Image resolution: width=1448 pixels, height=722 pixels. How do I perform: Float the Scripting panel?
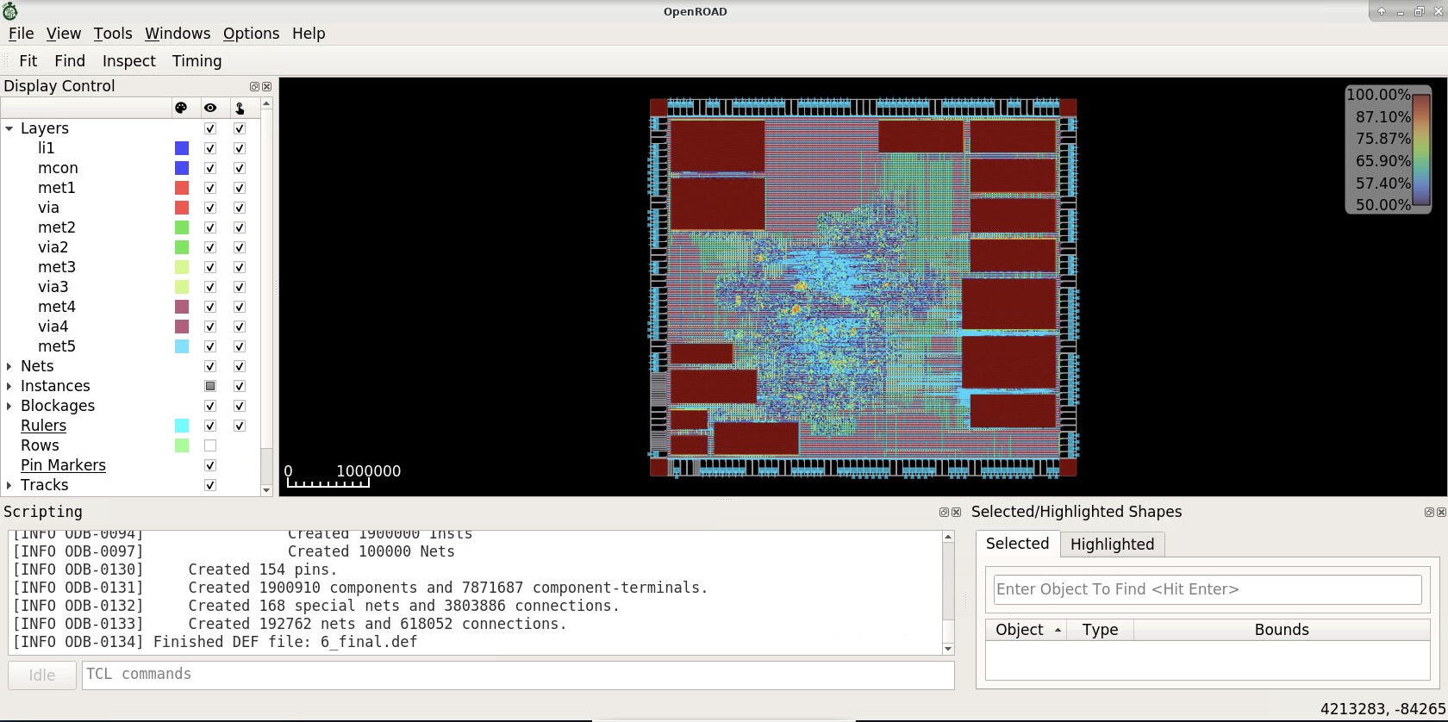click(x=944, y=512)
